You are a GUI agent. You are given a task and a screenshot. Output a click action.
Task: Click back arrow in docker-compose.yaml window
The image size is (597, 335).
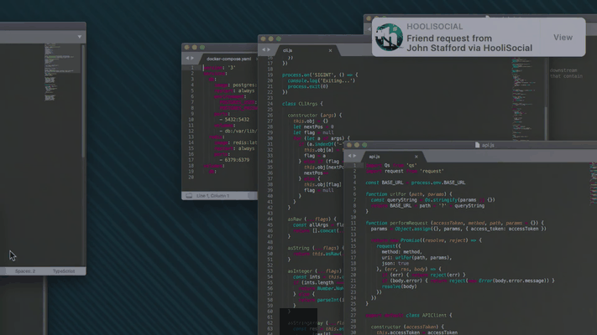pos(187,58)
